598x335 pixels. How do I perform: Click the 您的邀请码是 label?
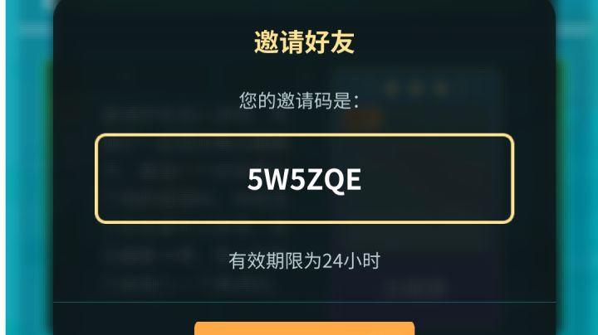299,100
